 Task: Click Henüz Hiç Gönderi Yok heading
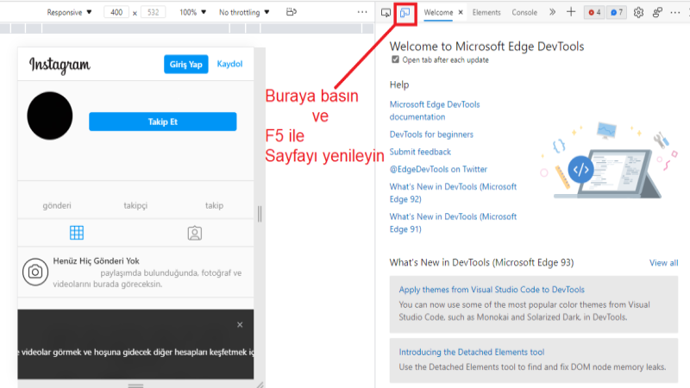pyautogui.click(x=97, y=261)
